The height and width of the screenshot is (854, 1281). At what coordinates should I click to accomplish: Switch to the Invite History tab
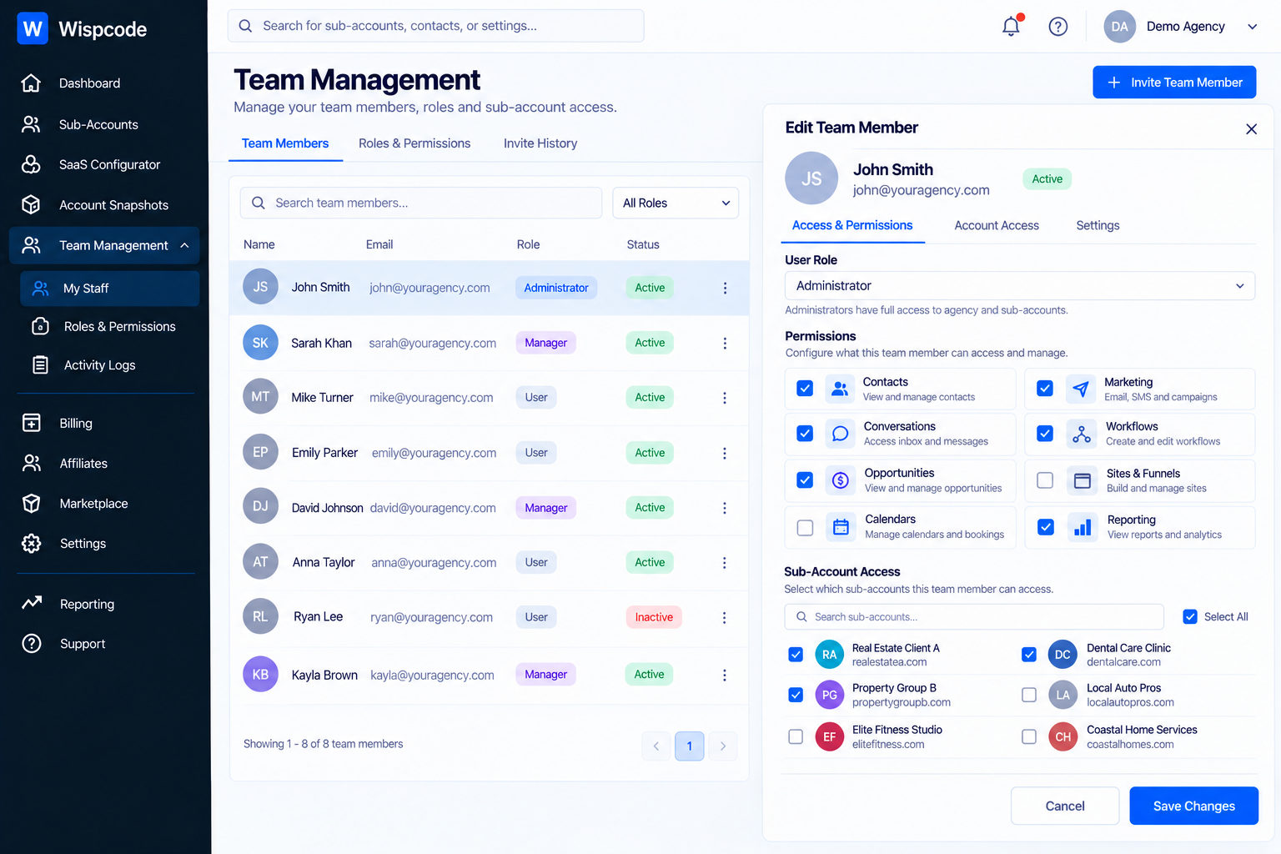coord(540,143)
